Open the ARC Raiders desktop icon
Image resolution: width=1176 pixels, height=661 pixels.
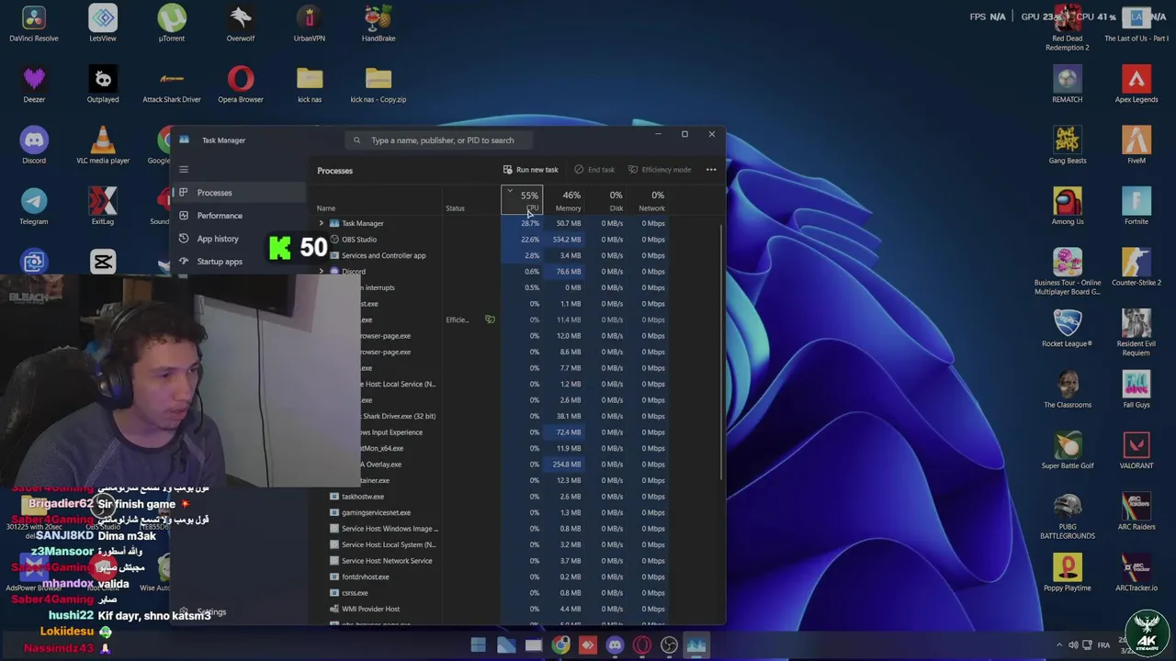tap(1136, 511)
